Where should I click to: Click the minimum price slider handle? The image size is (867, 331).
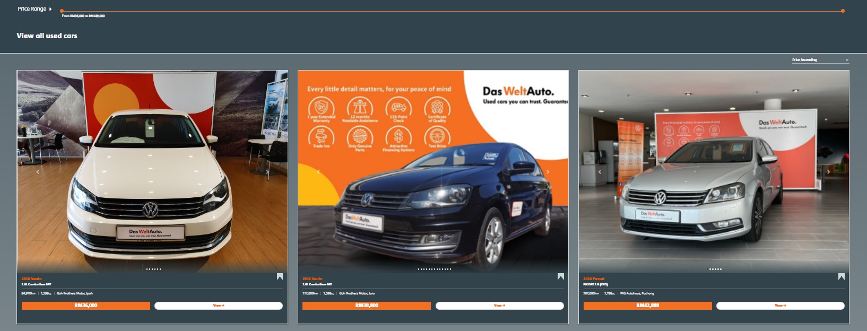[62, 11]
